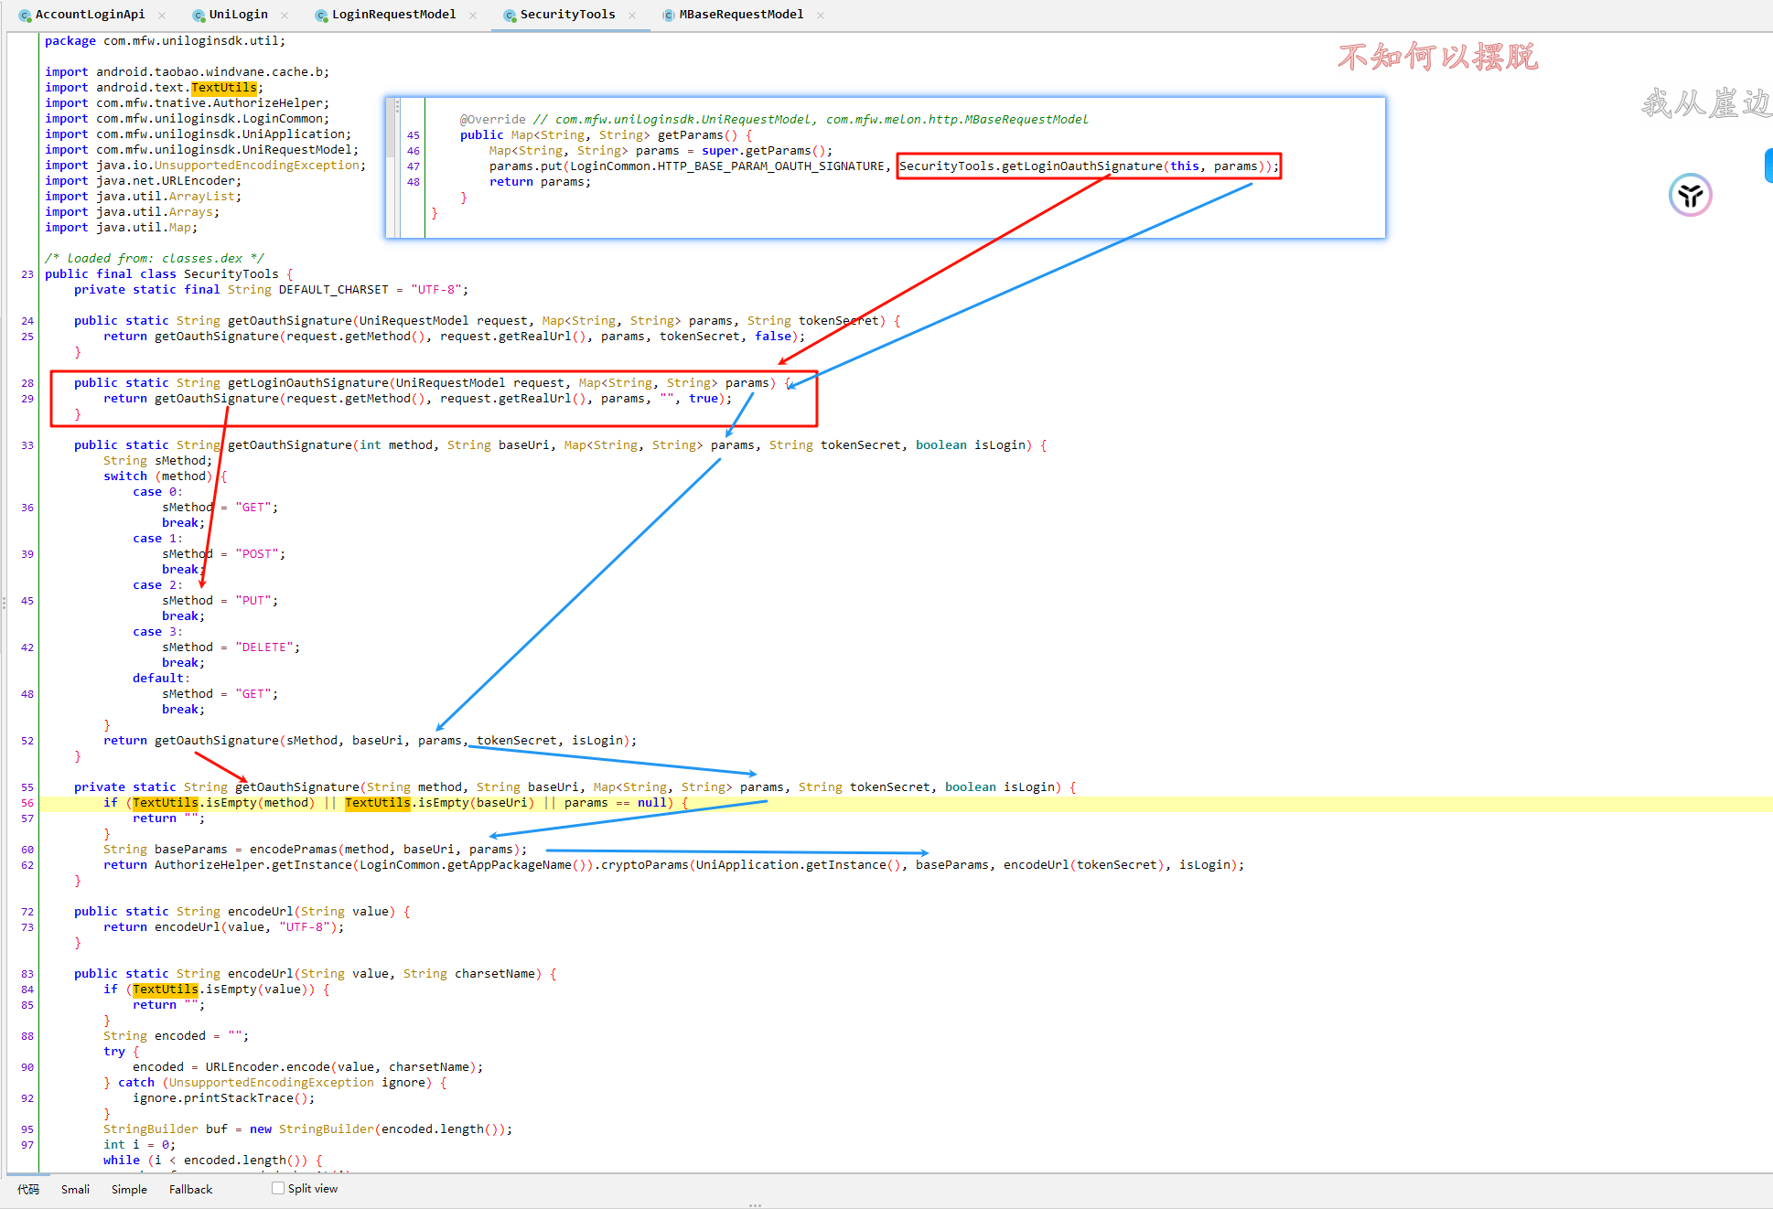Switch to Simple decompile view
The height and width of the screenshot is (1209, 1773).
point(129,1189)
